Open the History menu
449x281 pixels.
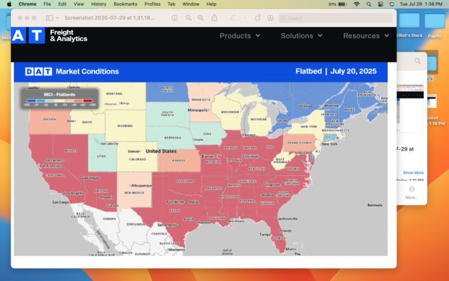99,4
